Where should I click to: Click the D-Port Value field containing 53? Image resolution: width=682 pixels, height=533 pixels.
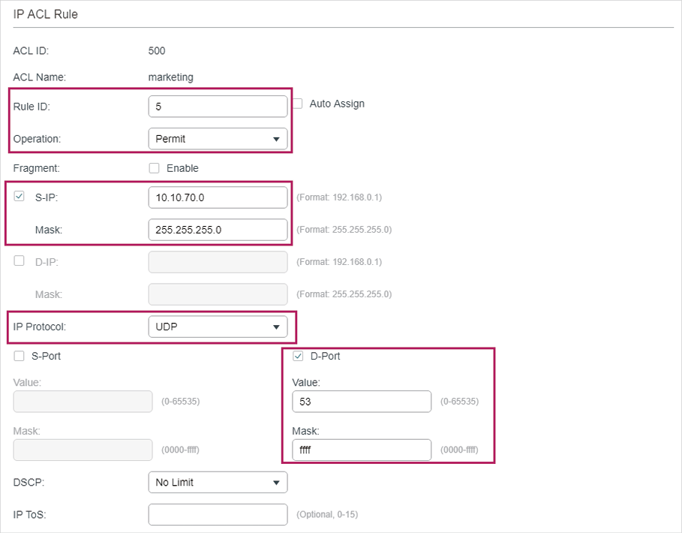click(362, 402)
